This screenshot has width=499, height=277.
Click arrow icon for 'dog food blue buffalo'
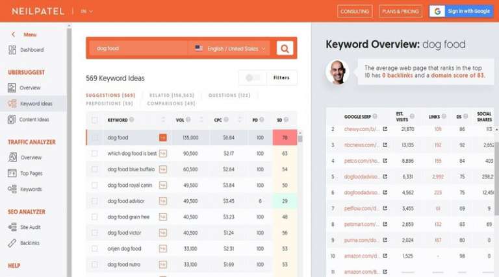(163, 169)
